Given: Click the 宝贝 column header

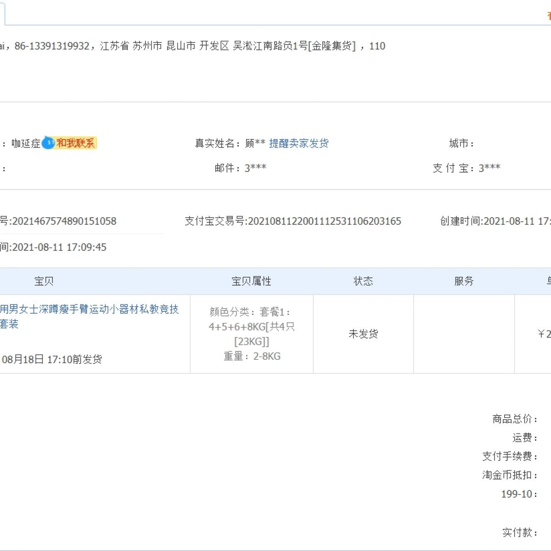Looking at the screenshot, I should [44, 281].
